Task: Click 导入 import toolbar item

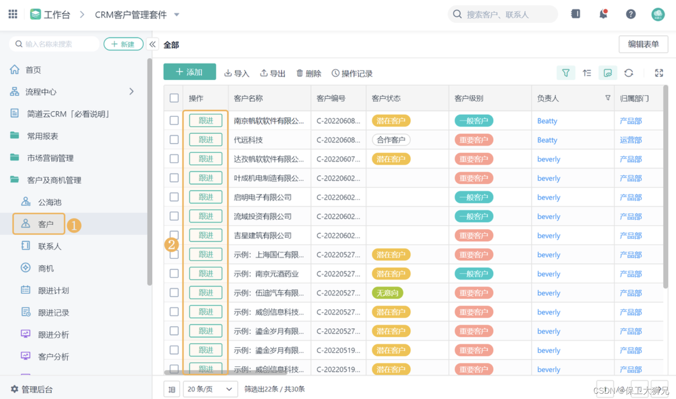Action: point(237,73)
